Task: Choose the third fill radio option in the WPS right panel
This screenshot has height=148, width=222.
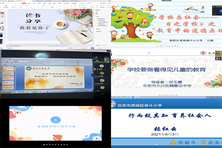Action: point(97,22)
